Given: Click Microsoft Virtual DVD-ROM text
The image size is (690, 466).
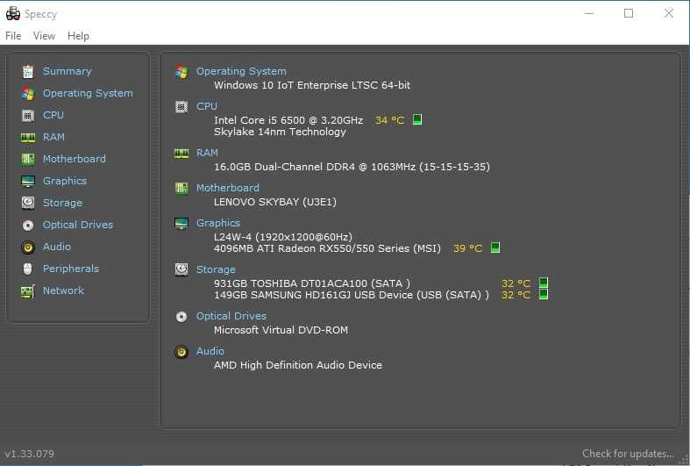Looking at the screenshot, I should click(281, 330).
